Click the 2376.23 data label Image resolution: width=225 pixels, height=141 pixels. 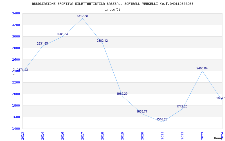coord(22,70)
